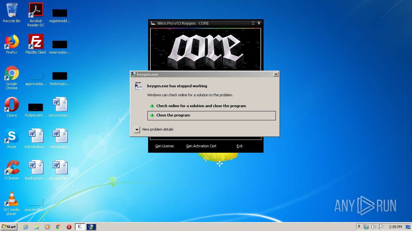The height and width of the screenshot is (231, 412).
Task: Open the Action Center flag icon
Action: (381, 227)
